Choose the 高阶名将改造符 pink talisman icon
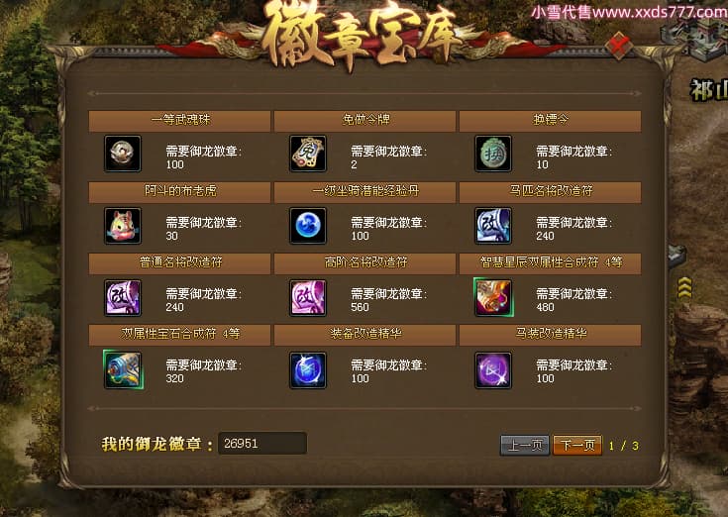This screenshot has height=517, width=728. click(x=308, y=297)
